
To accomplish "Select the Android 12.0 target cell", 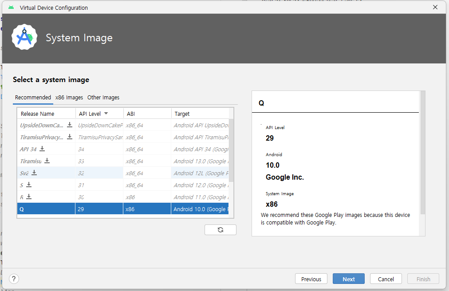I will (x=200, y=185).
